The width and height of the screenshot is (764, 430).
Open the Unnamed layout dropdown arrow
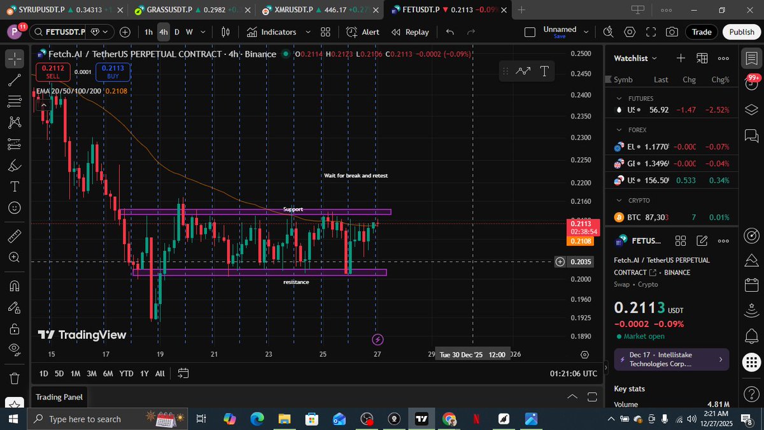coord(585,32)
